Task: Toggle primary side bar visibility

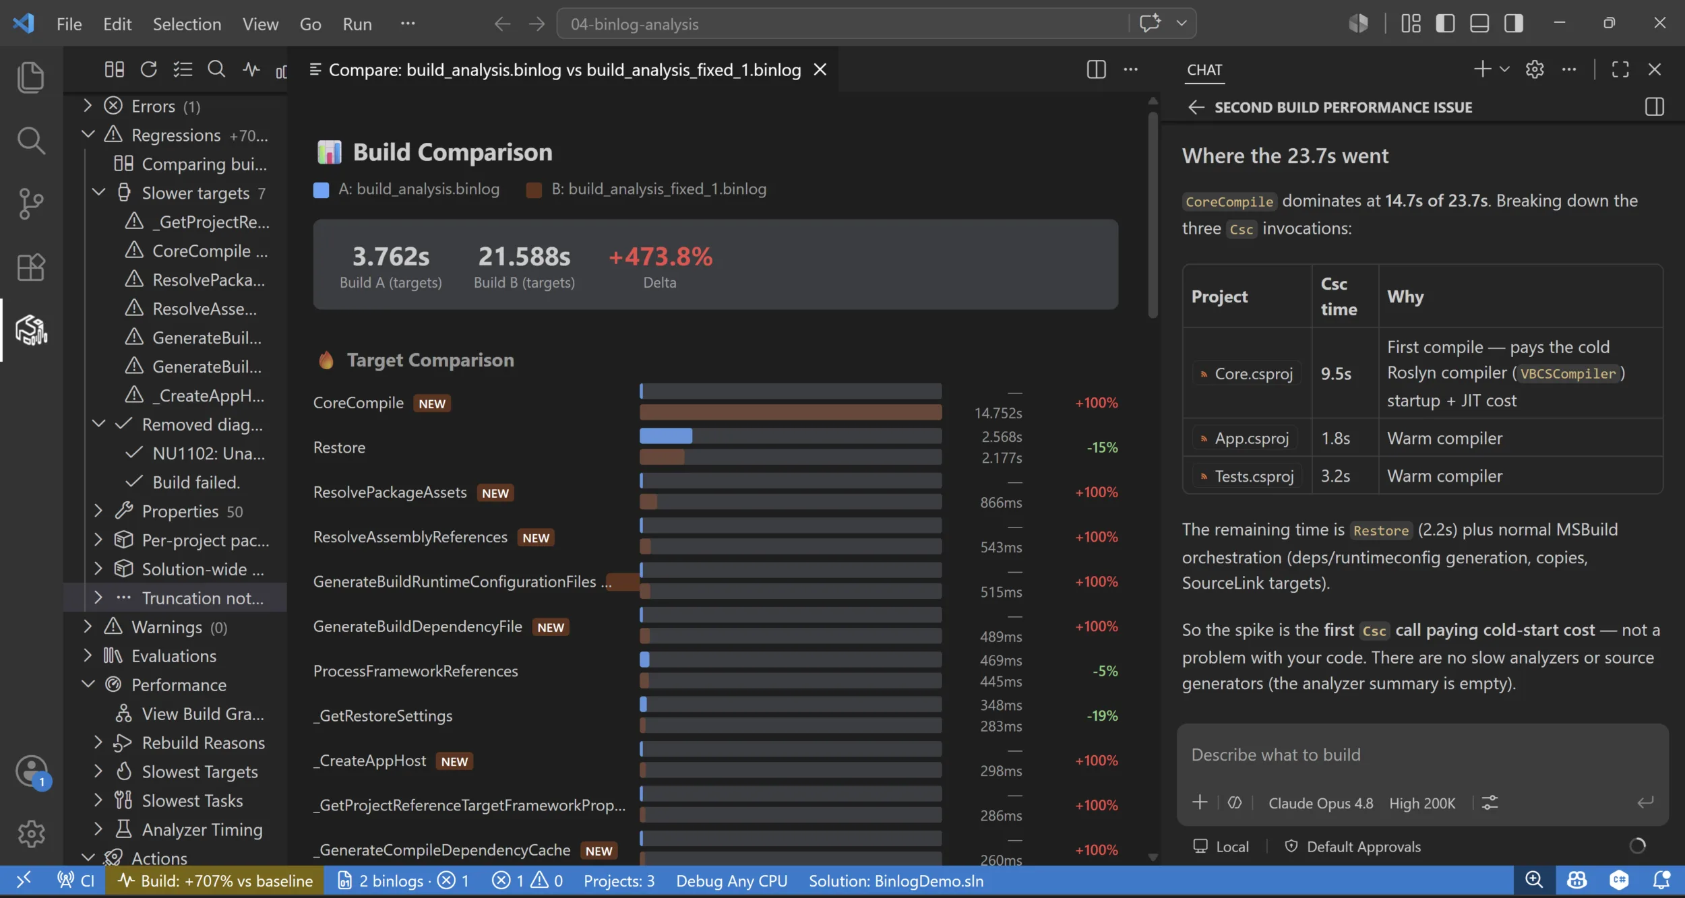Action: (x=1445, y=23)
